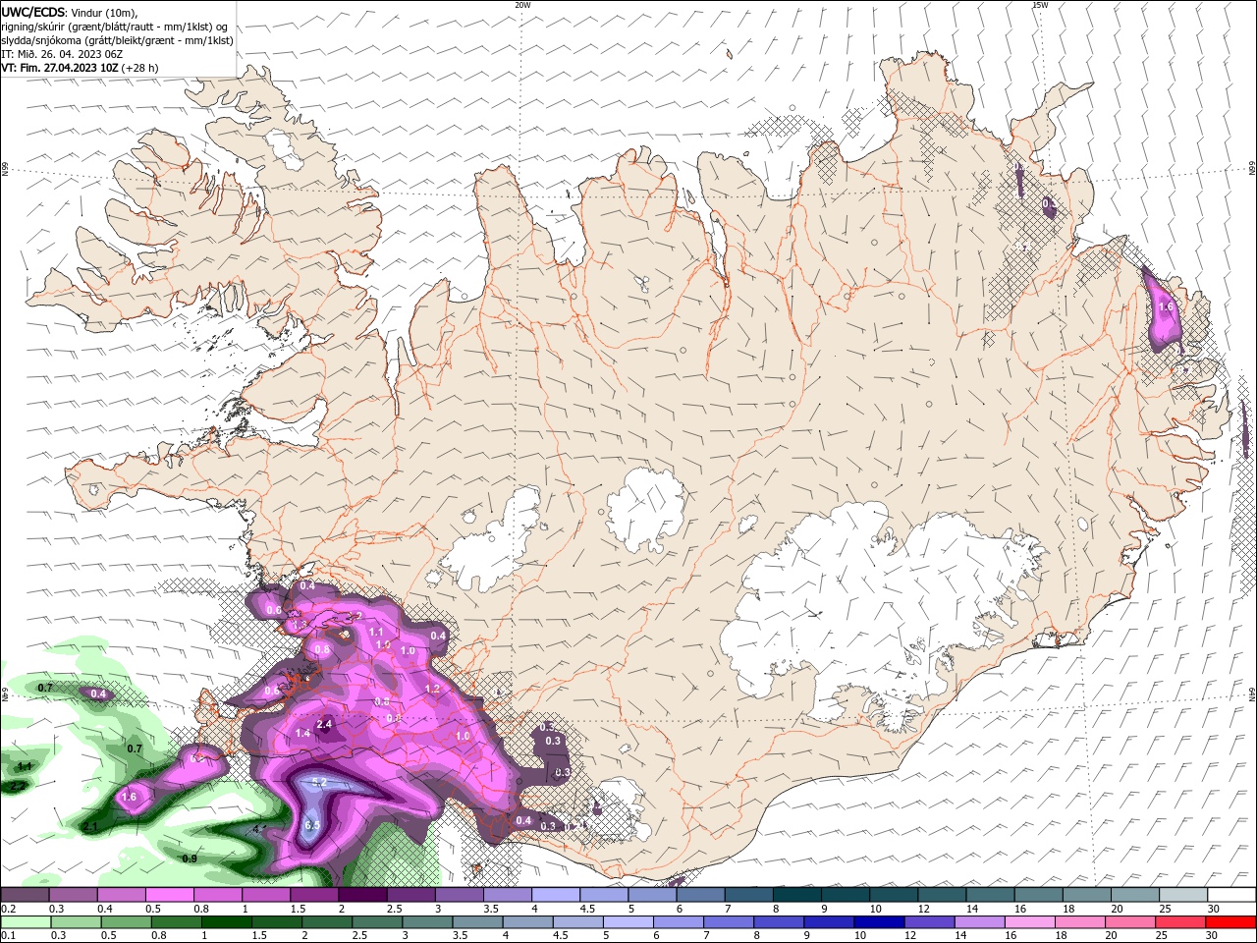Click the white 1.4 map value
The image size is (1257, 943).
point(302,734)
